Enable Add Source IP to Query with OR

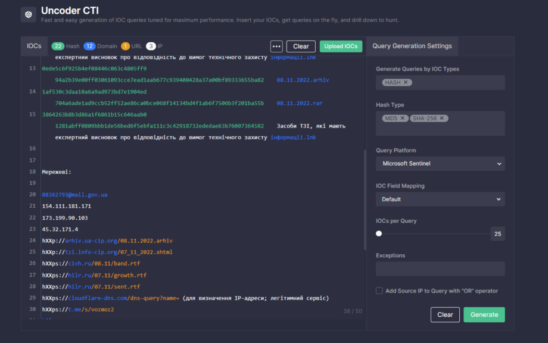[379, 291]
